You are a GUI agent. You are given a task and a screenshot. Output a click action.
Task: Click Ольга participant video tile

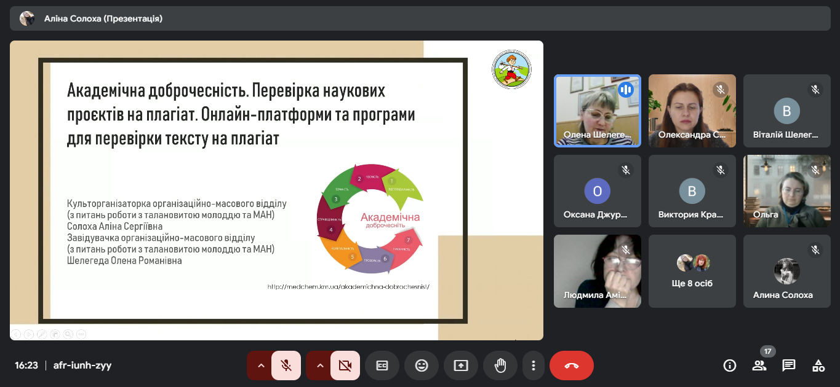(x=787, y=191)
